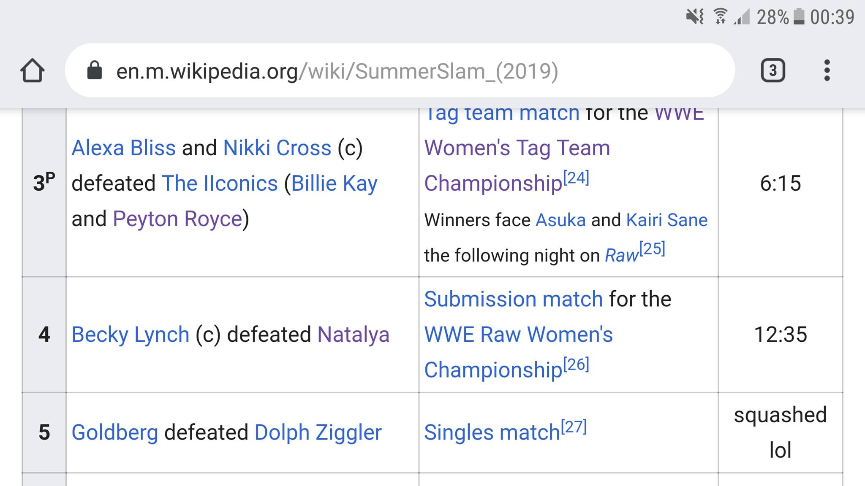Jump to citation reference 27
Screen dimensions: 865x486
[x=574, y=427]
